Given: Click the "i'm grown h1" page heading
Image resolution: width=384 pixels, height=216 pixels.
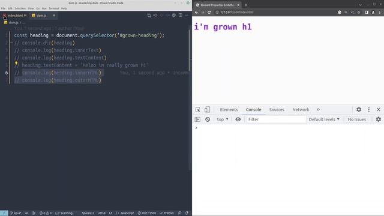Looking at the screenshot, I should [x=223, y=27].
